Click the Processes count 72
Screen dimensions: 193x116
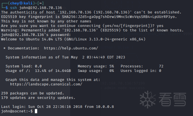coord(161,66)
